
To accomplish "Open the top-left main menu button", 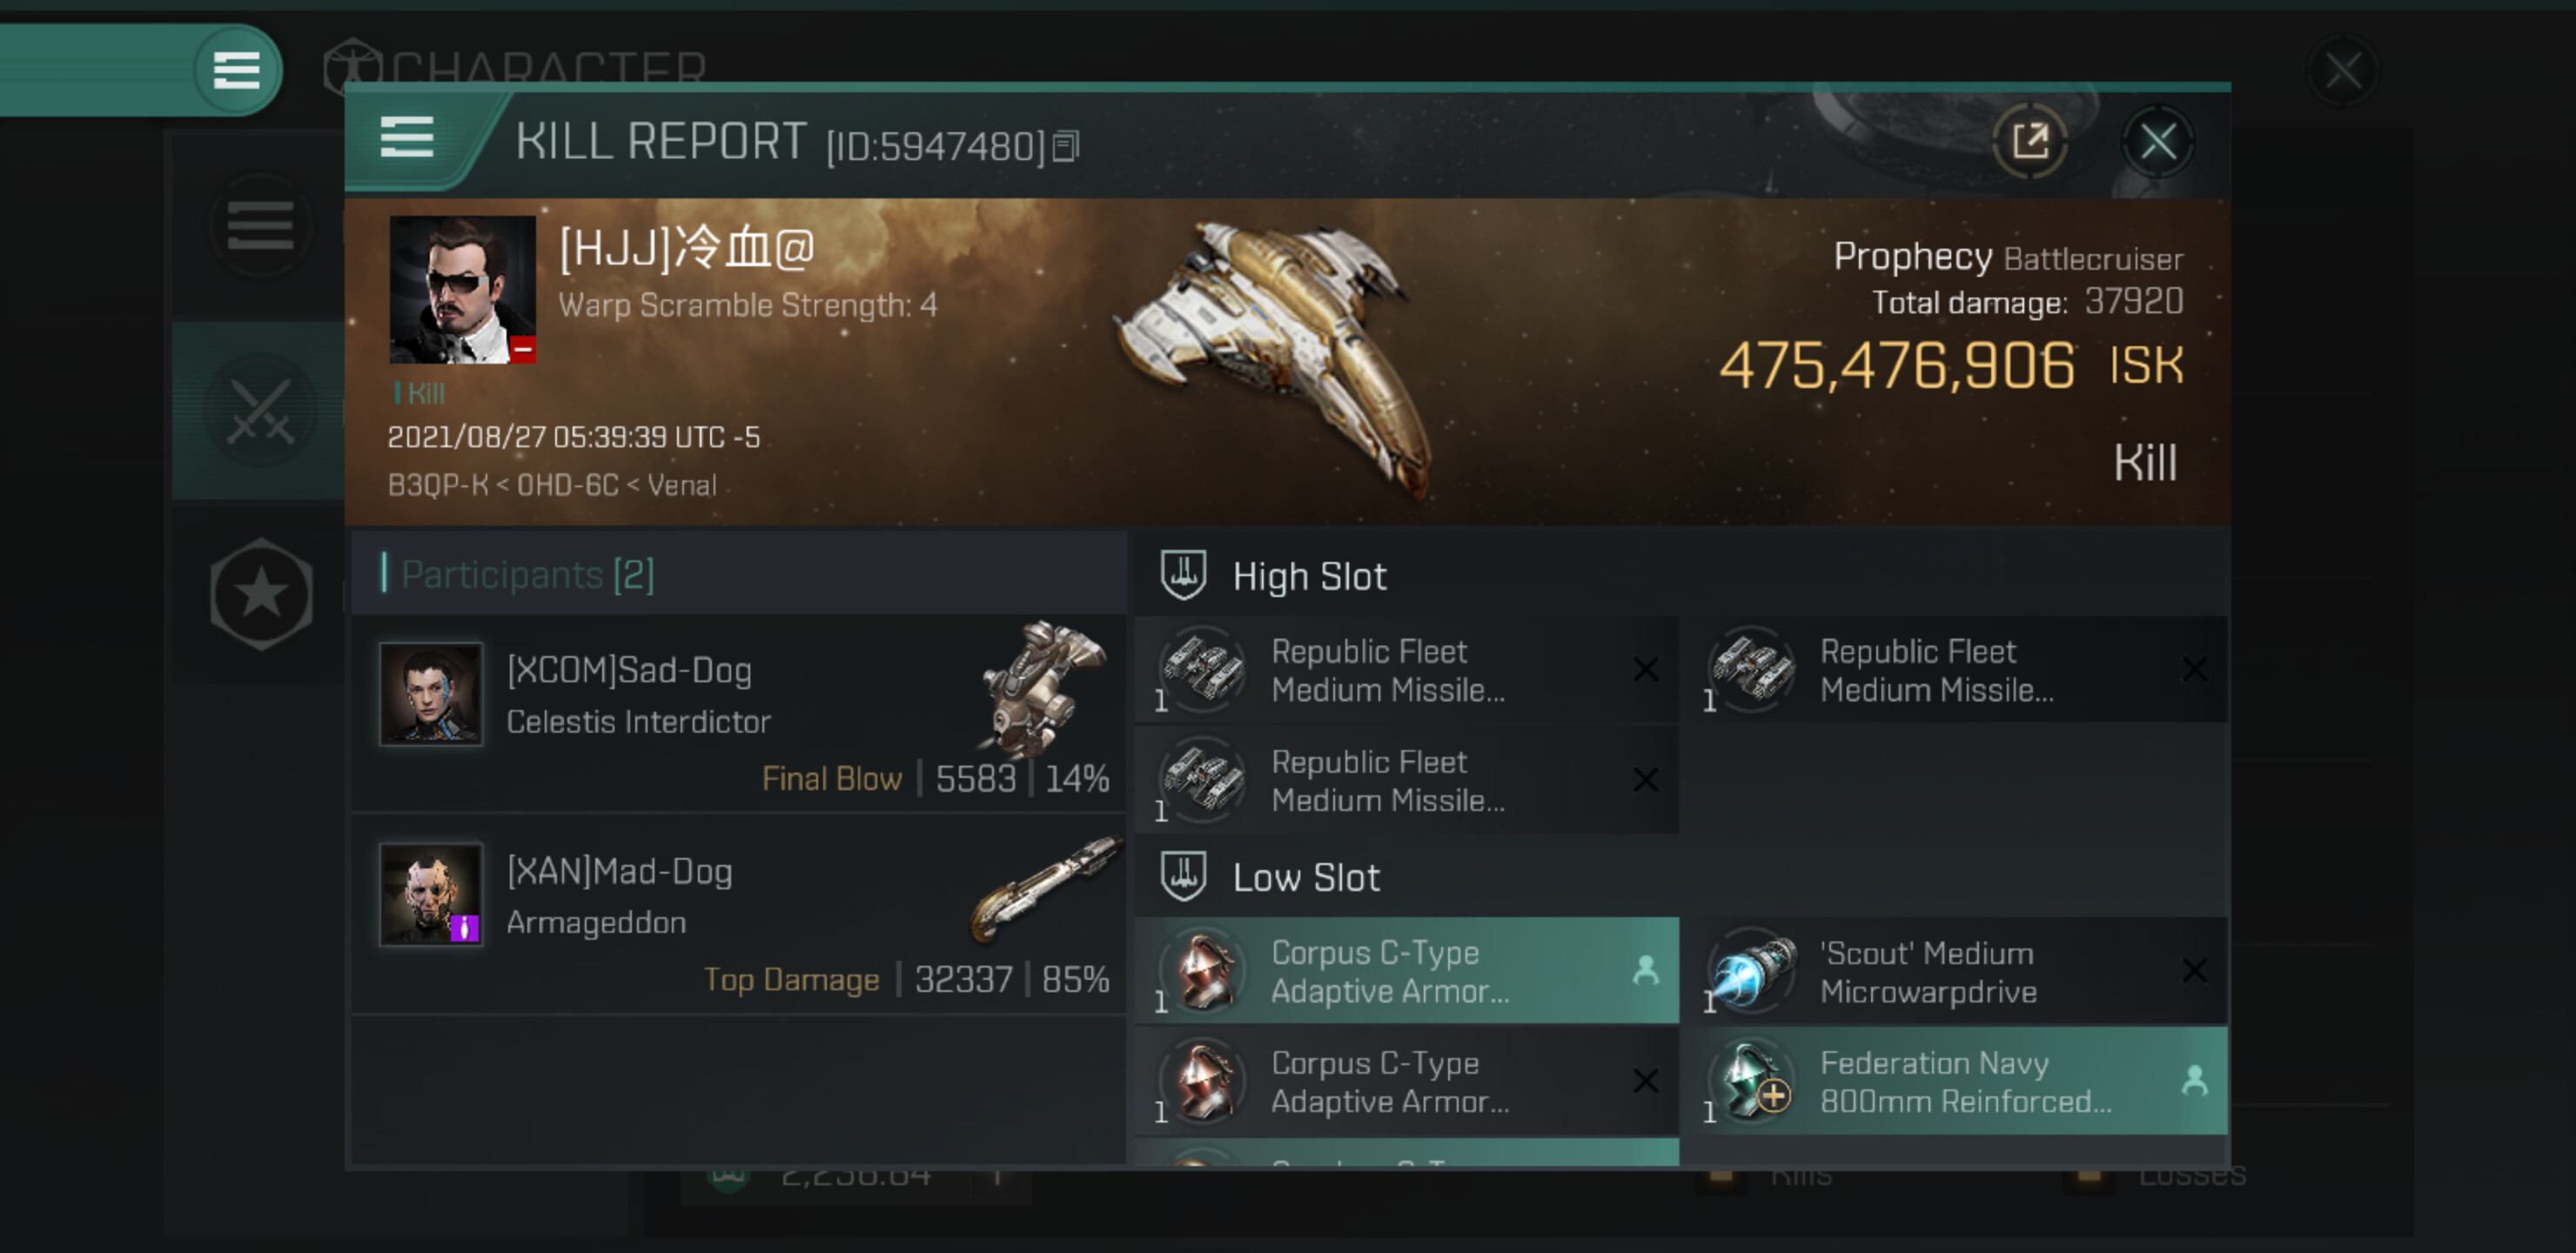I will tap(236, 70).
